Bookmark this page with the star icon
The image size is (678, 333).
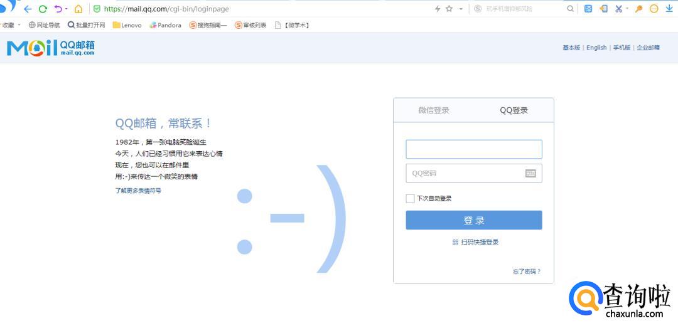click(449, 9)
